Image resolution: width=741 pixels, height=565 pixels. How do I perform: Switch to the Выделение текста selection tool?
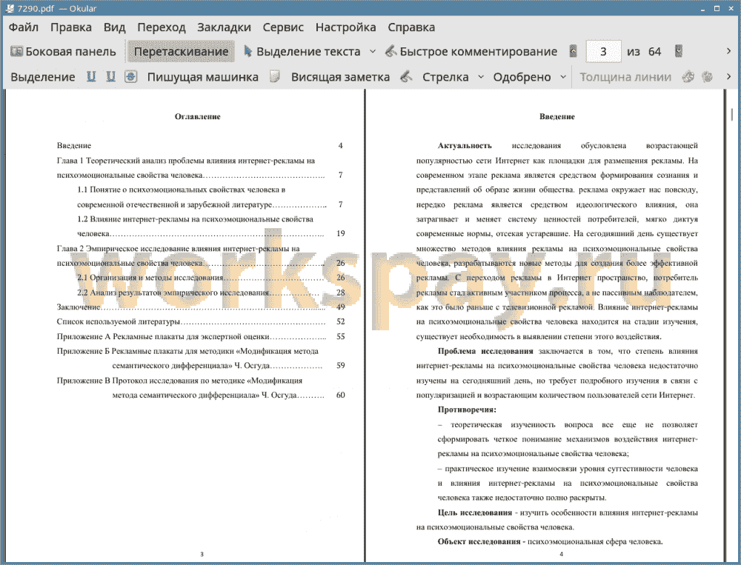302,52
